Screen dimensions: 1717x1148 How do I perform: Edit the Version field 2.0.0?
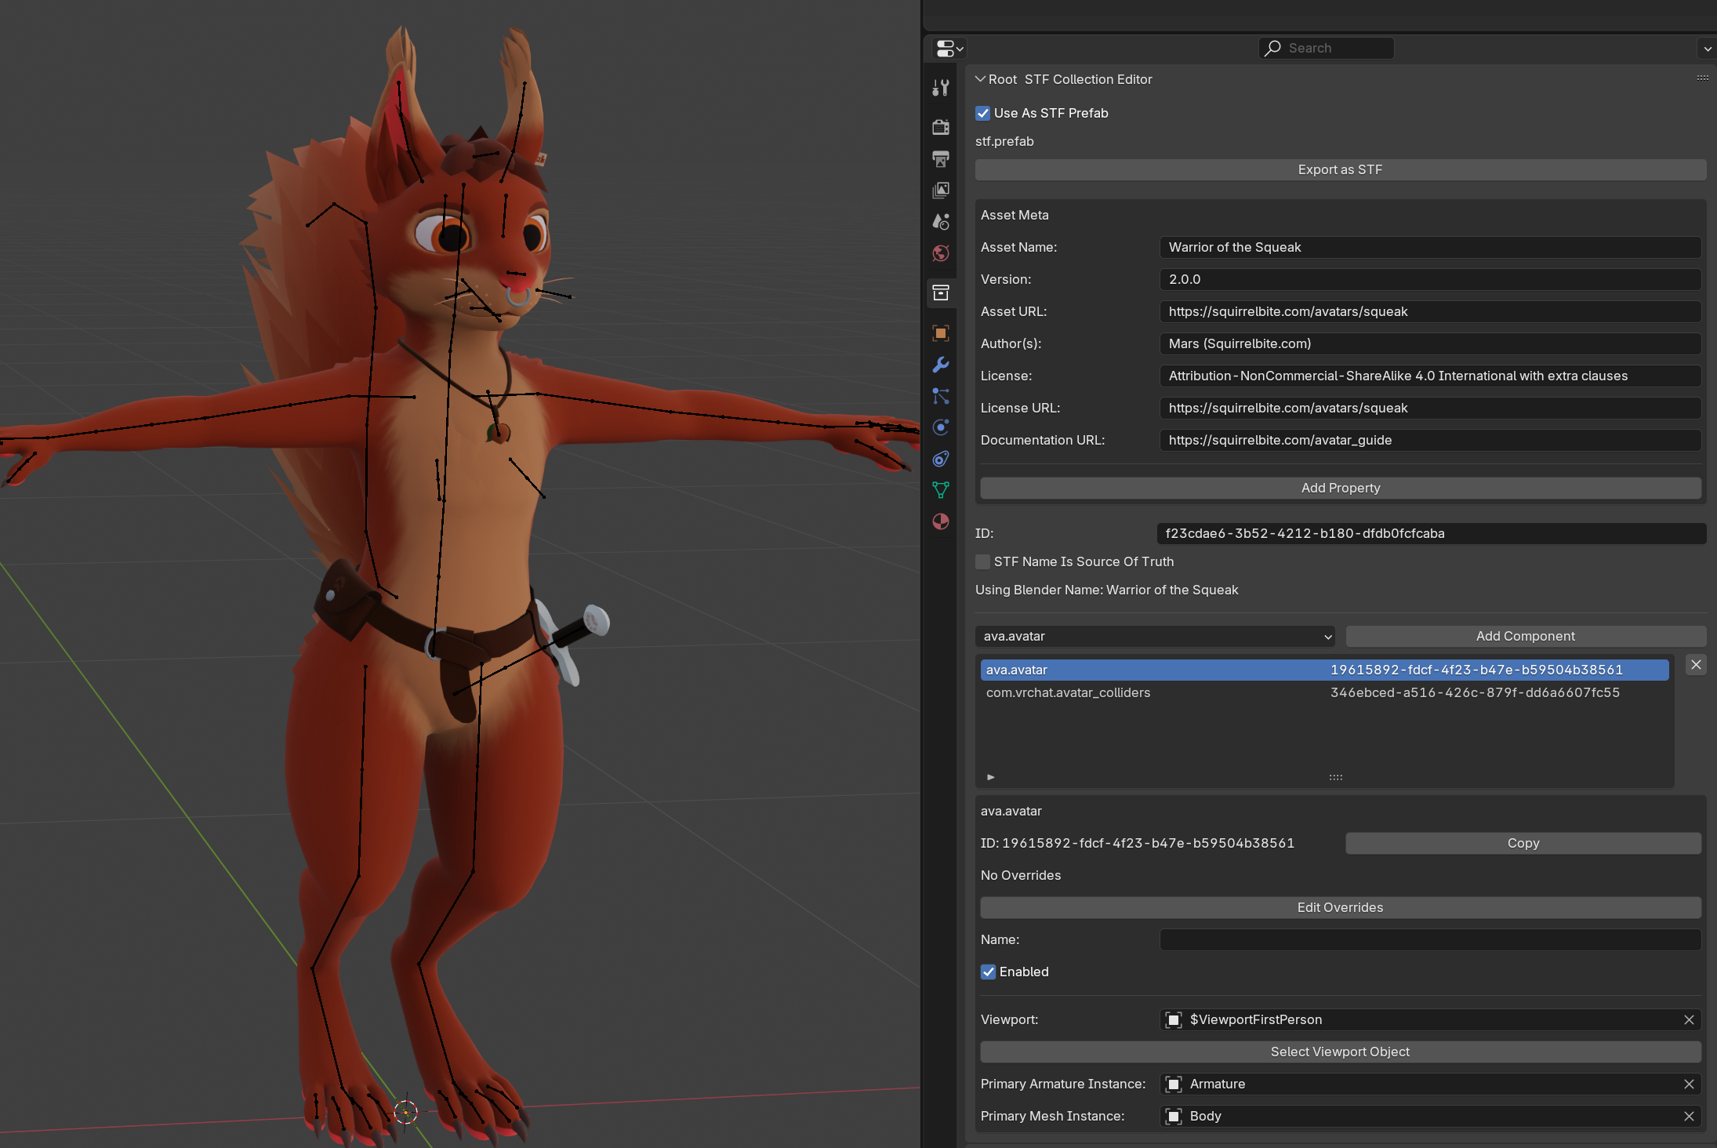[1430, 279]
